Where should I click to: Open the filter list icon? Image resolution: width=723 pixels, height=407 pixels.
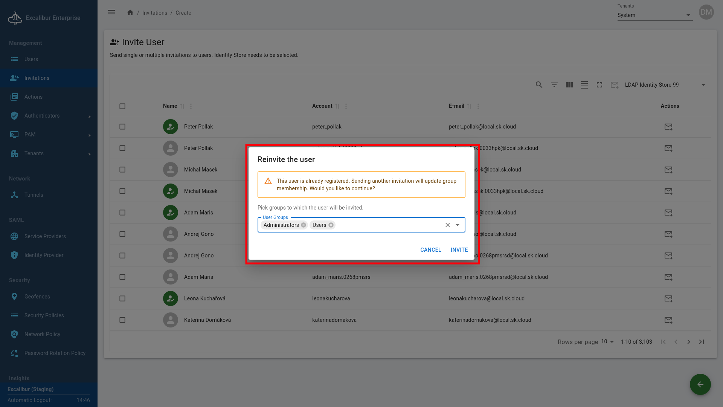tap(554, 85)
